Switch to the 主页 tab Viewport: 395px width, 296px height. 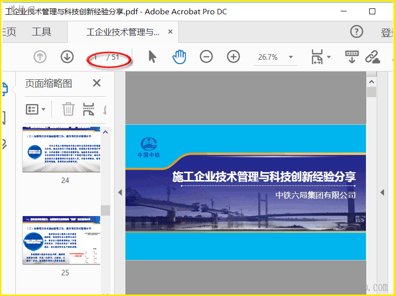(9, 32)
